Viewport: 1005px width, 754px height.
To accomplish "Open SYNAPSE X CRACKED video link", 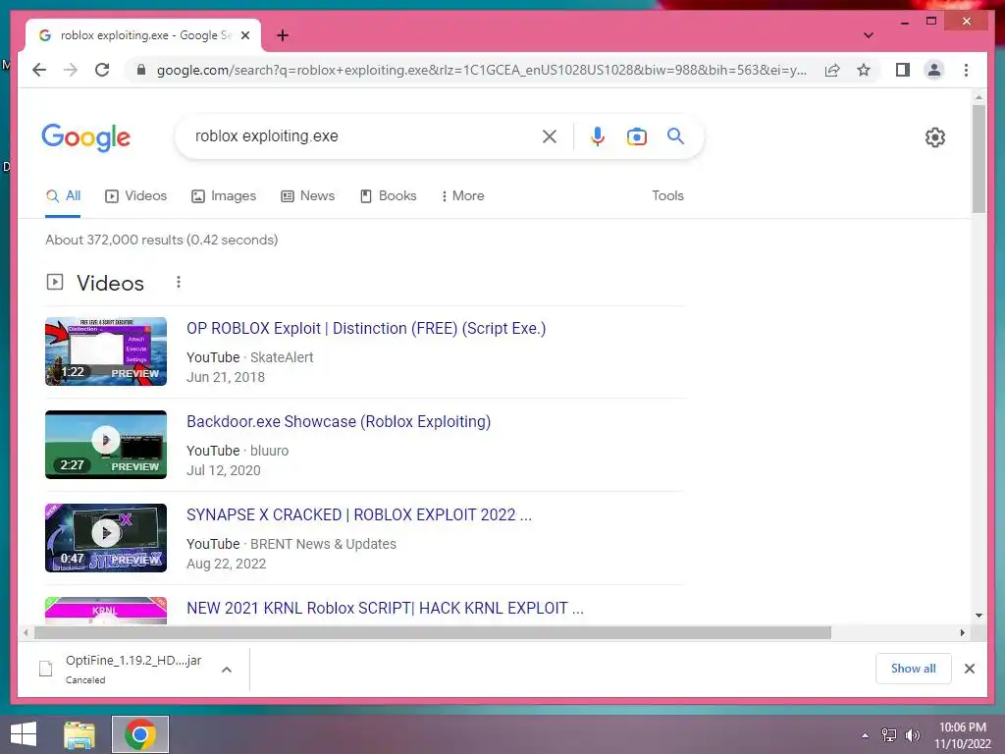I will 359,514.
